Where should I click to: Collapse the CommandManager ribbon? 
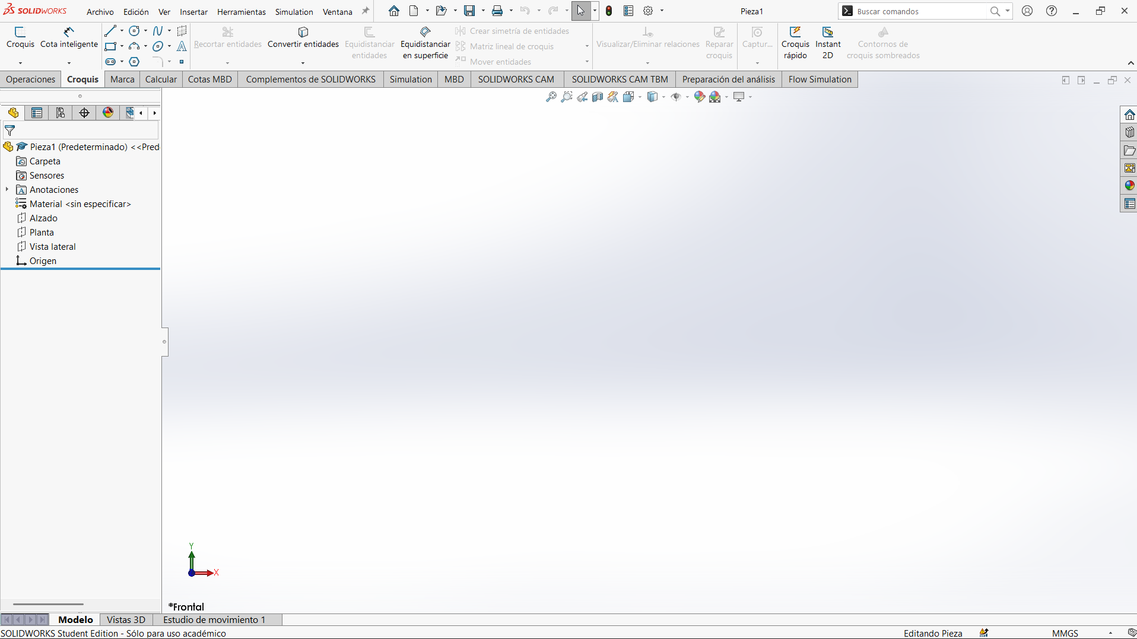click(x=1130, y=63)
